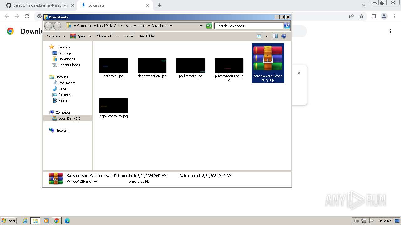Open the Documents library
This screenshot has width=401, height=225.
[x=67, y=83]
